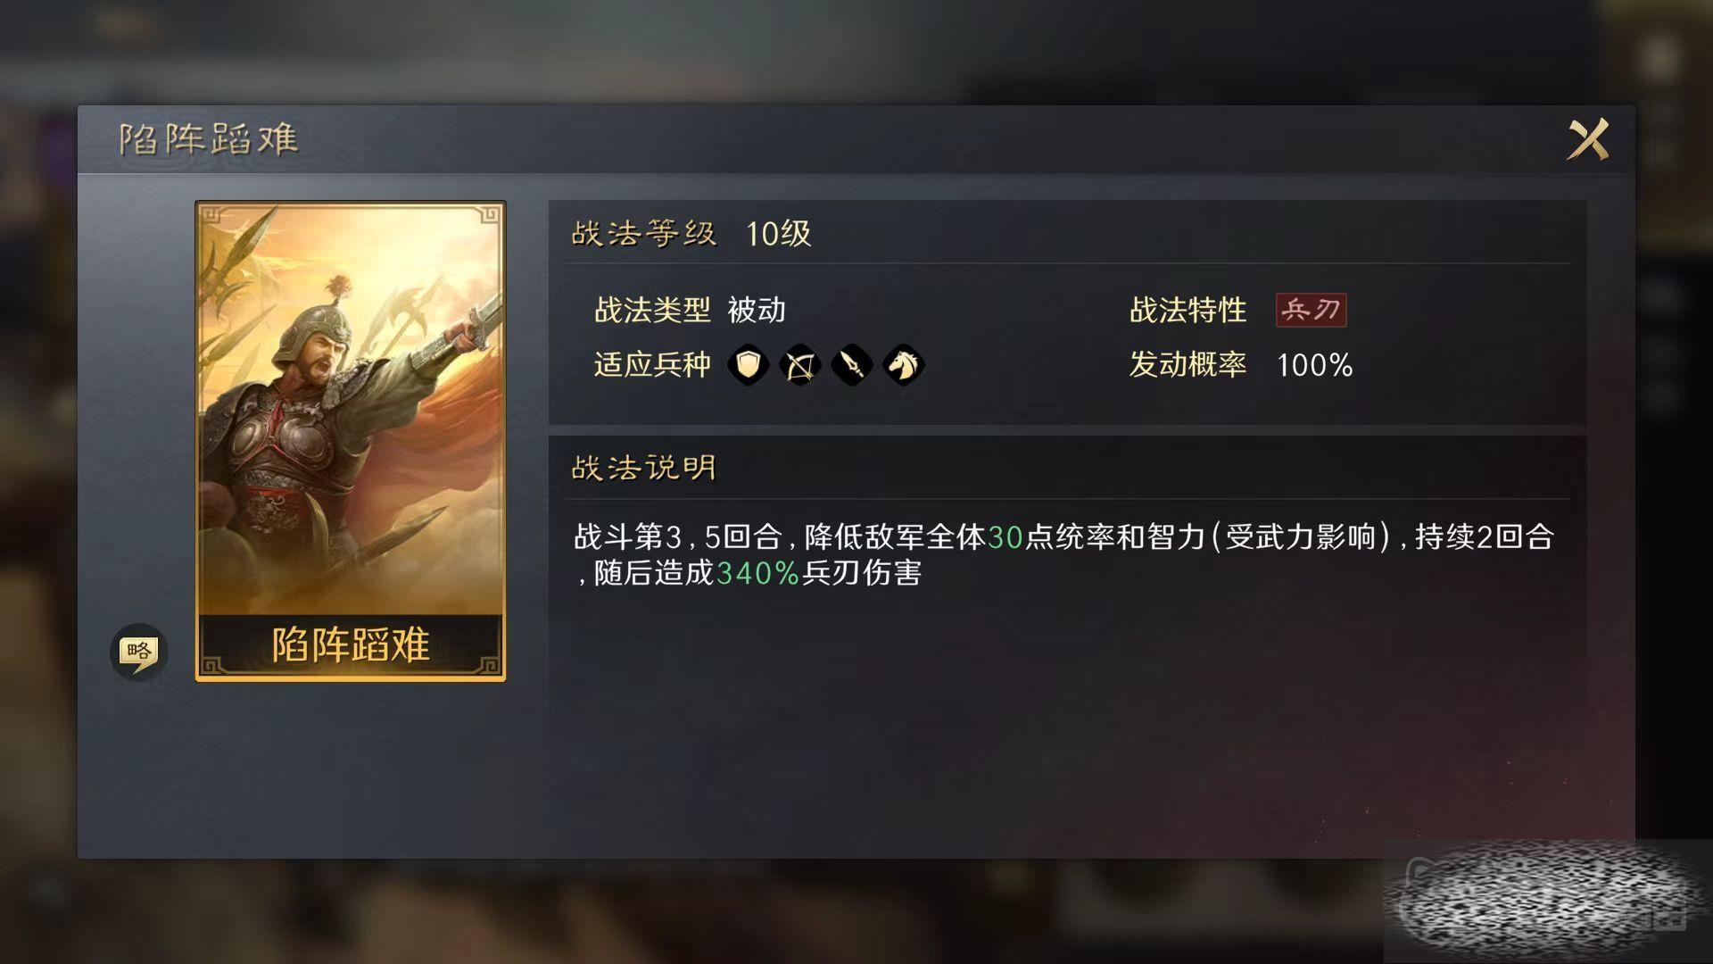The width and height of the screenshot is (1713, 964).
Task: Select the 兵刃 trait tag
Action: [x=1311, y=310]
